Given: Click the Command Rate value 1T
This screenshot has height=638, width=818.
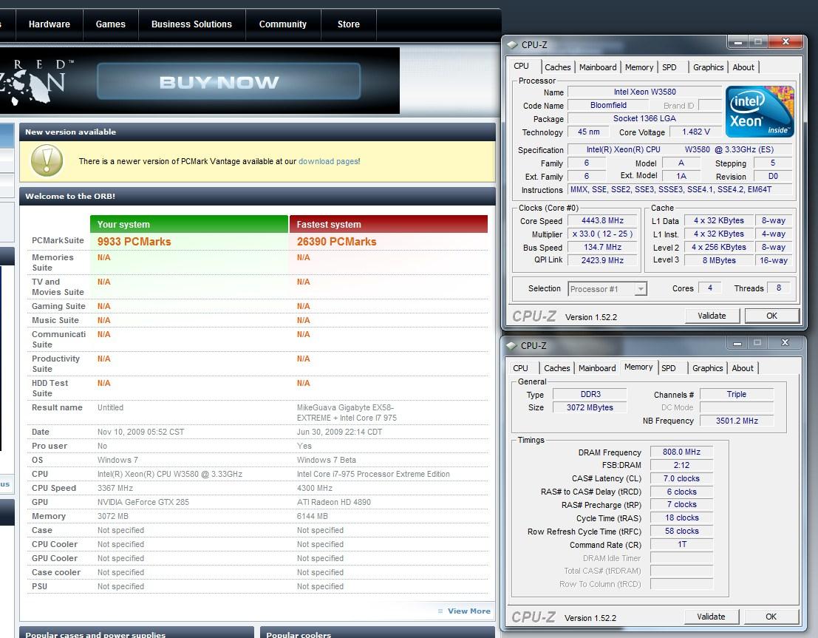Looking at the screenshot, I should pos(681,545).
